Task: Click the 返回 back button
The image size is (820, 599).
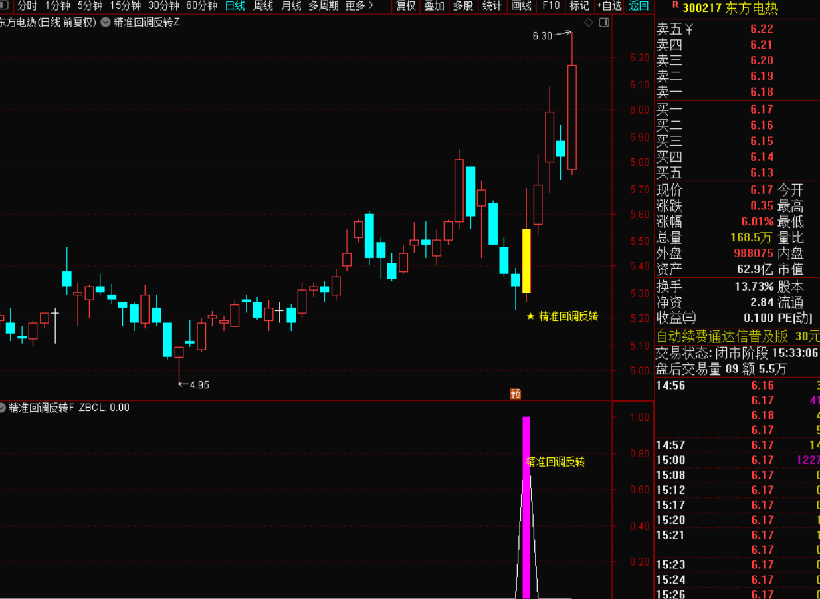Action: [x=639, y=6]
